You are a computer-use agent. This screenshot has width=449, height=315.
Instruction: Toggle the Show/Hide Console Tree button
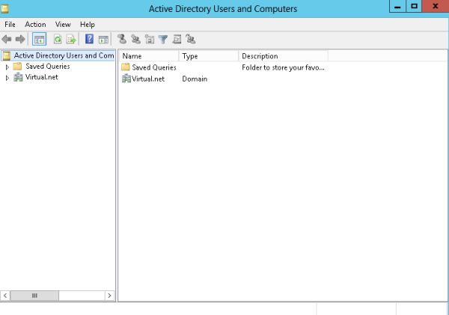tap(39, 39)
